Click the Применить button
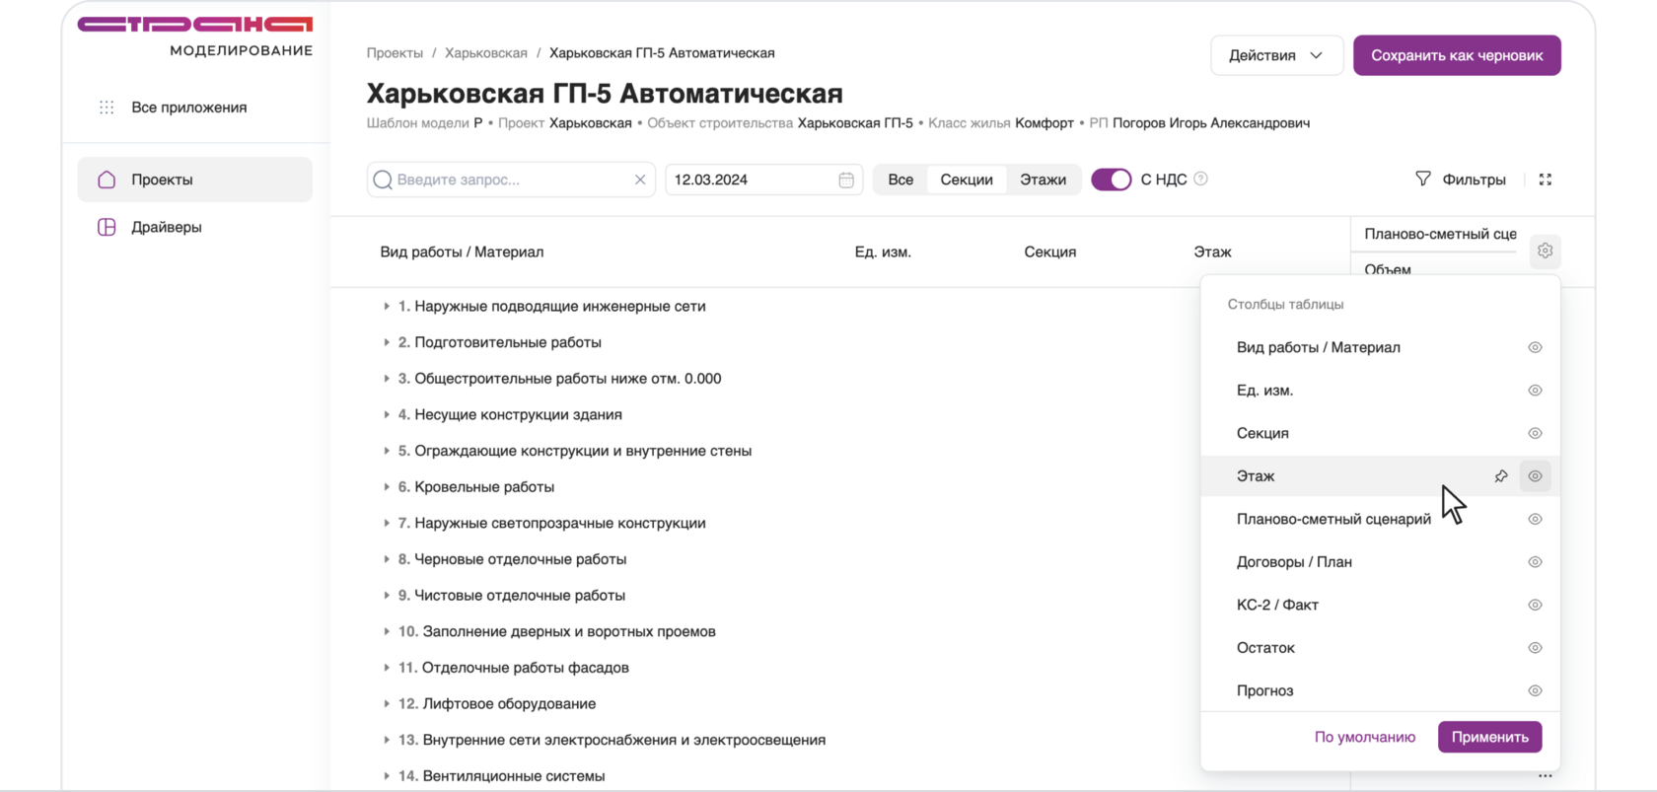Image resolution: width=1657 pixels, height=792 pixels. click(1489, 737)
